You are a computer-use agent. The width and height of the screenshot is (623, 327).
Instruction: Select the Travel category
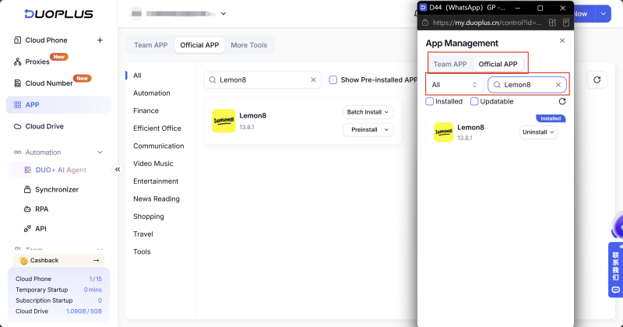tap(143, 234)
